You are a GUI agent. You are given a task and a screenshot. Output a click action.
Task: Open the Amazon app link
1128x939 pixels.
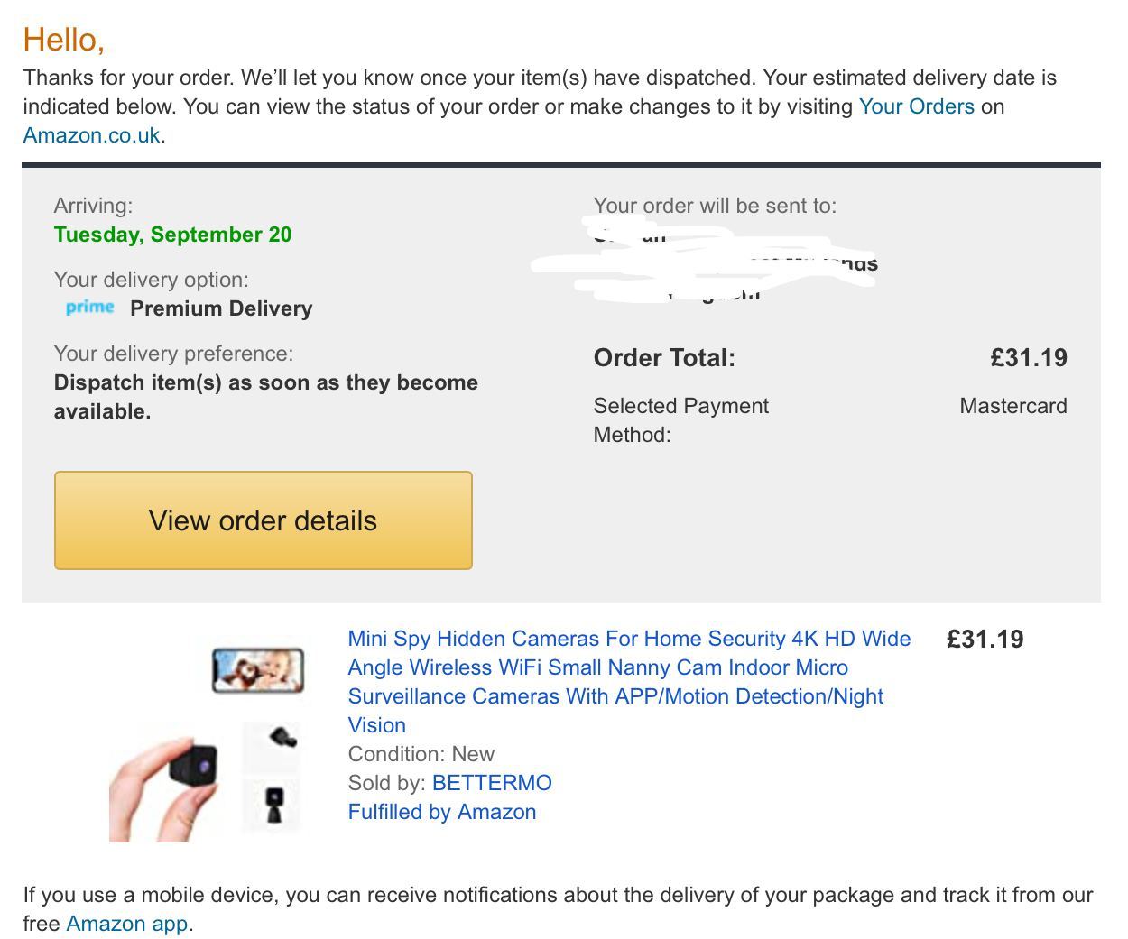pyautogui.click(x=127, y=924)
